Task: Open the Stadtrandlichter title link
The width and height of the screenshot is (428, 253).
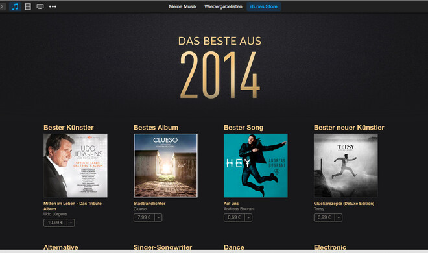Action: click(149, 203)
